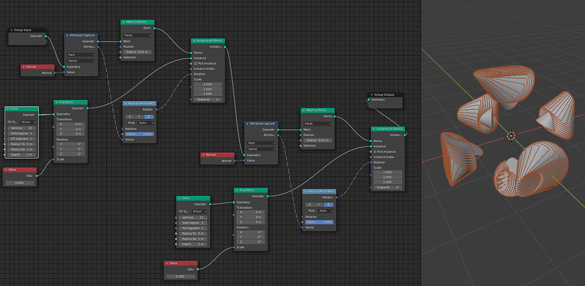Select the Z axis in upper Align Euler node

[x=149, y=117]
